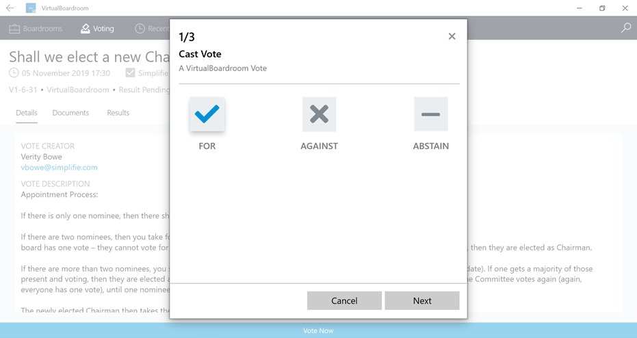
Task: Restore down the application window
Action: click(x=602, y=8)
